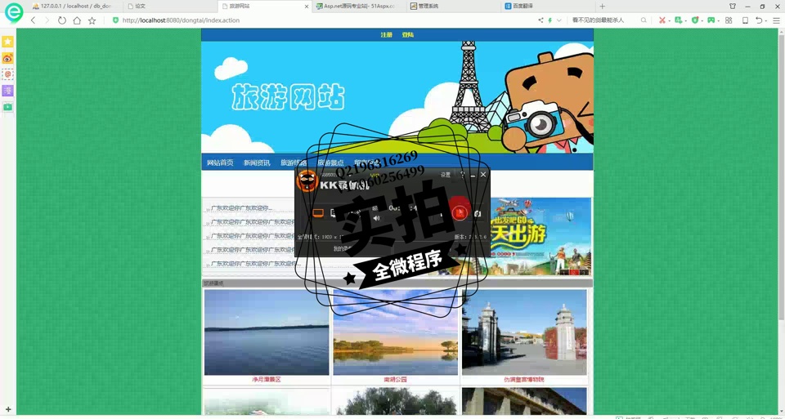Click the undo closed tab arrow icon
The width and height of the screenshot is (785, 419).
759,20
